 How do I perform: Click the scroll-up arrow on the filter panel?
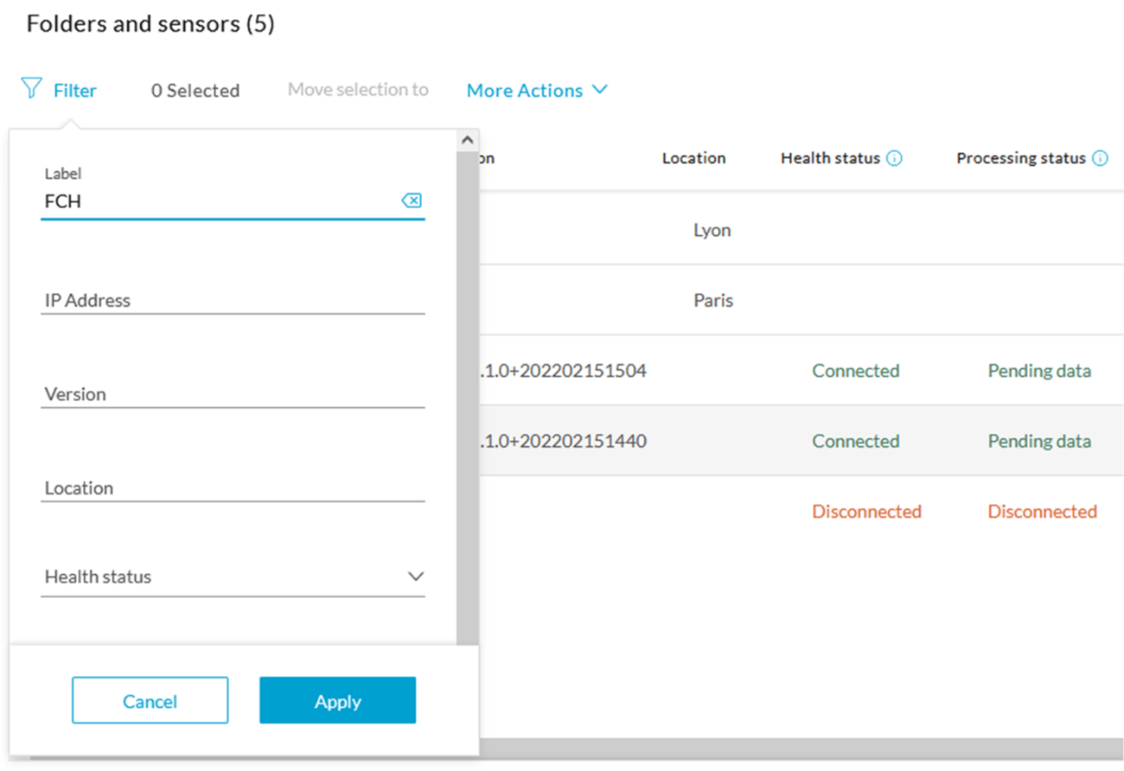468,138
